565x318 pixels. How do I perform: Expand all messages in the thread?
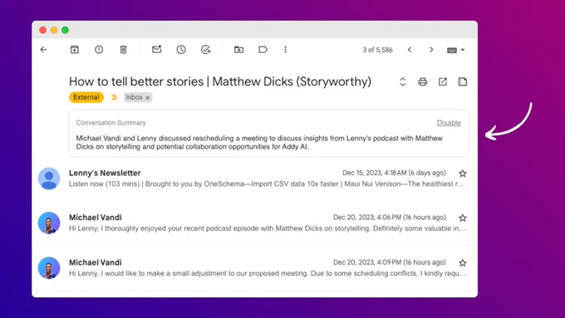point(402,81)
